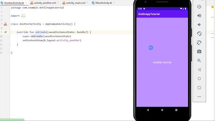215x121 pixels.
Task: Click the inspection status indicator at top right
Action: [x=213, y=7]
